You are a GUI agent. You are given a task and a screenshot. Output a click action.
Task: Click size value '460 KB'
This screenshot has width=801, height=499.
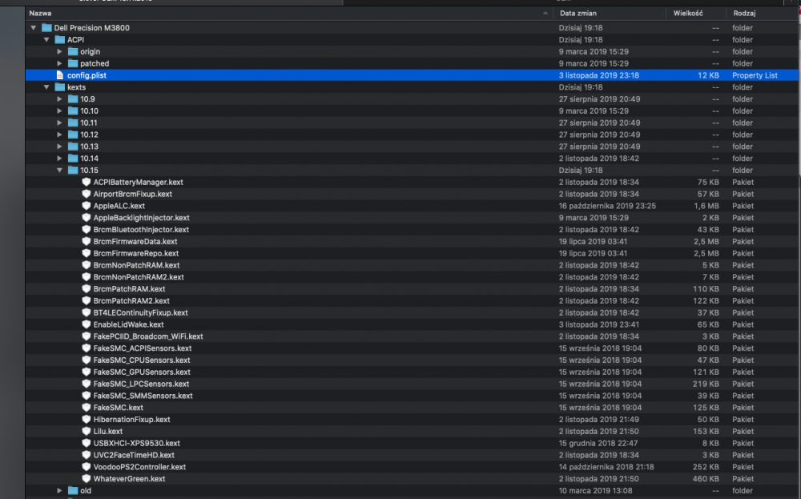pyautogui.click(x=706, y=479)
